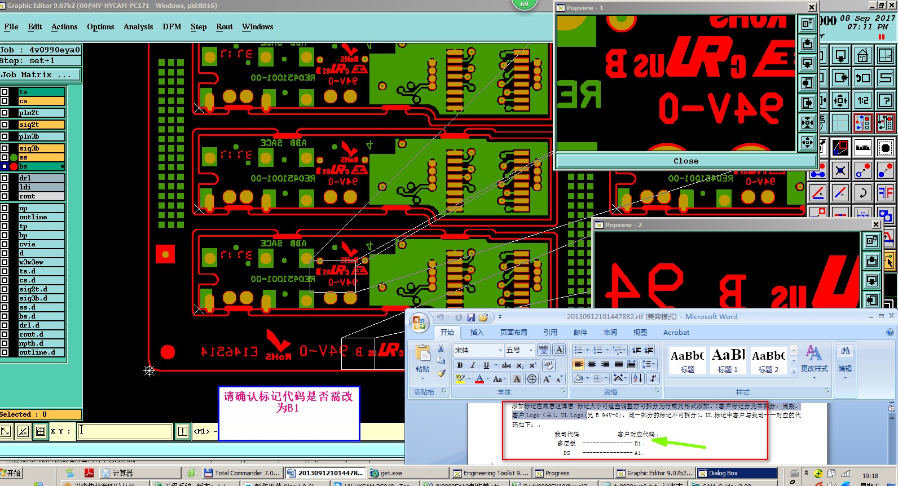Select the rotate arc arrow tool

point(862,193)
